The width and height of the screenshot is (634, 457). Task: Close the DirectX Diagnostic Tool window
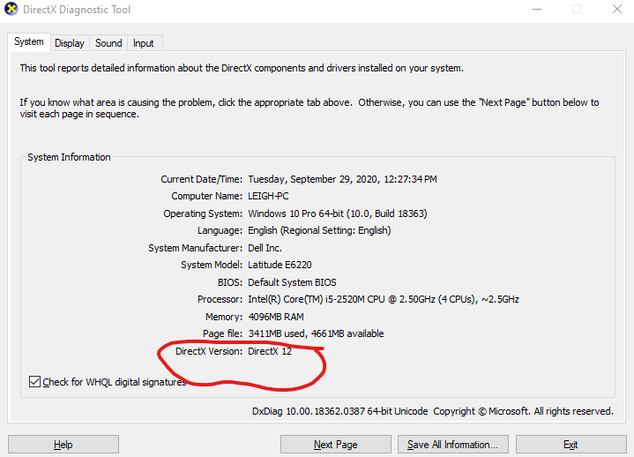616,10
